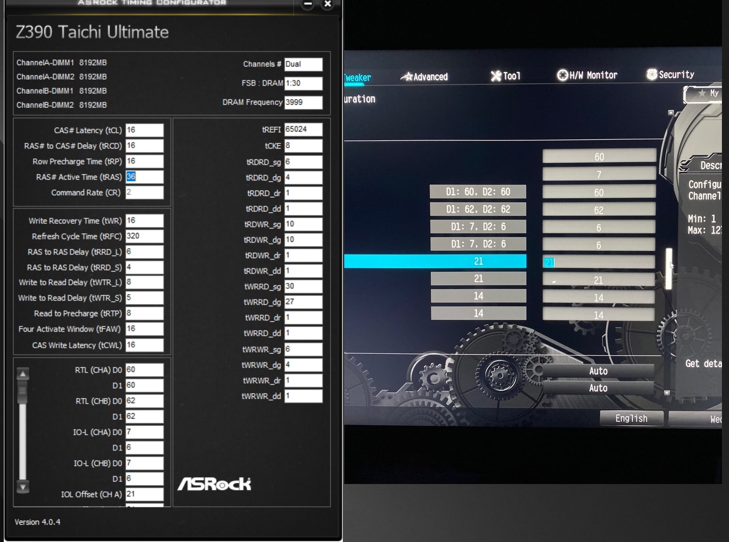Screen dimensions: 729x542
Task: Select the RAS# to CAS# Delay (tRCD) field
Action: (145, 146)
